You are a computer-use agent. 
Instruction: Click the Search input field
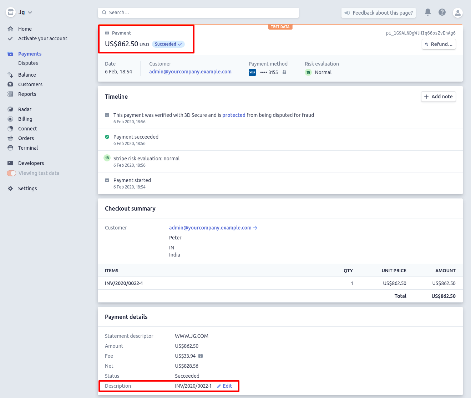coord(198,13)
